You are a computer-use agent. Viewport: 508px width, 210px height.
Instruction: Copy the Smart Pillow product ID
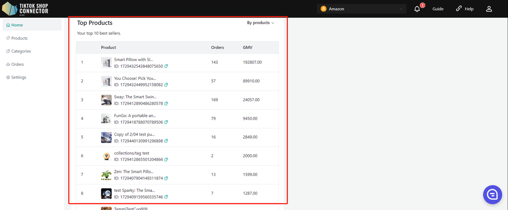[x=166, y=66]
